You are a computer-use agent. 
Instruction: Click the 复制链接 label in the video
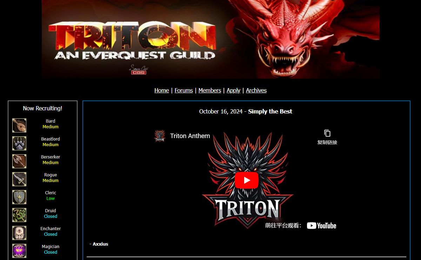[x=327, y=142]
